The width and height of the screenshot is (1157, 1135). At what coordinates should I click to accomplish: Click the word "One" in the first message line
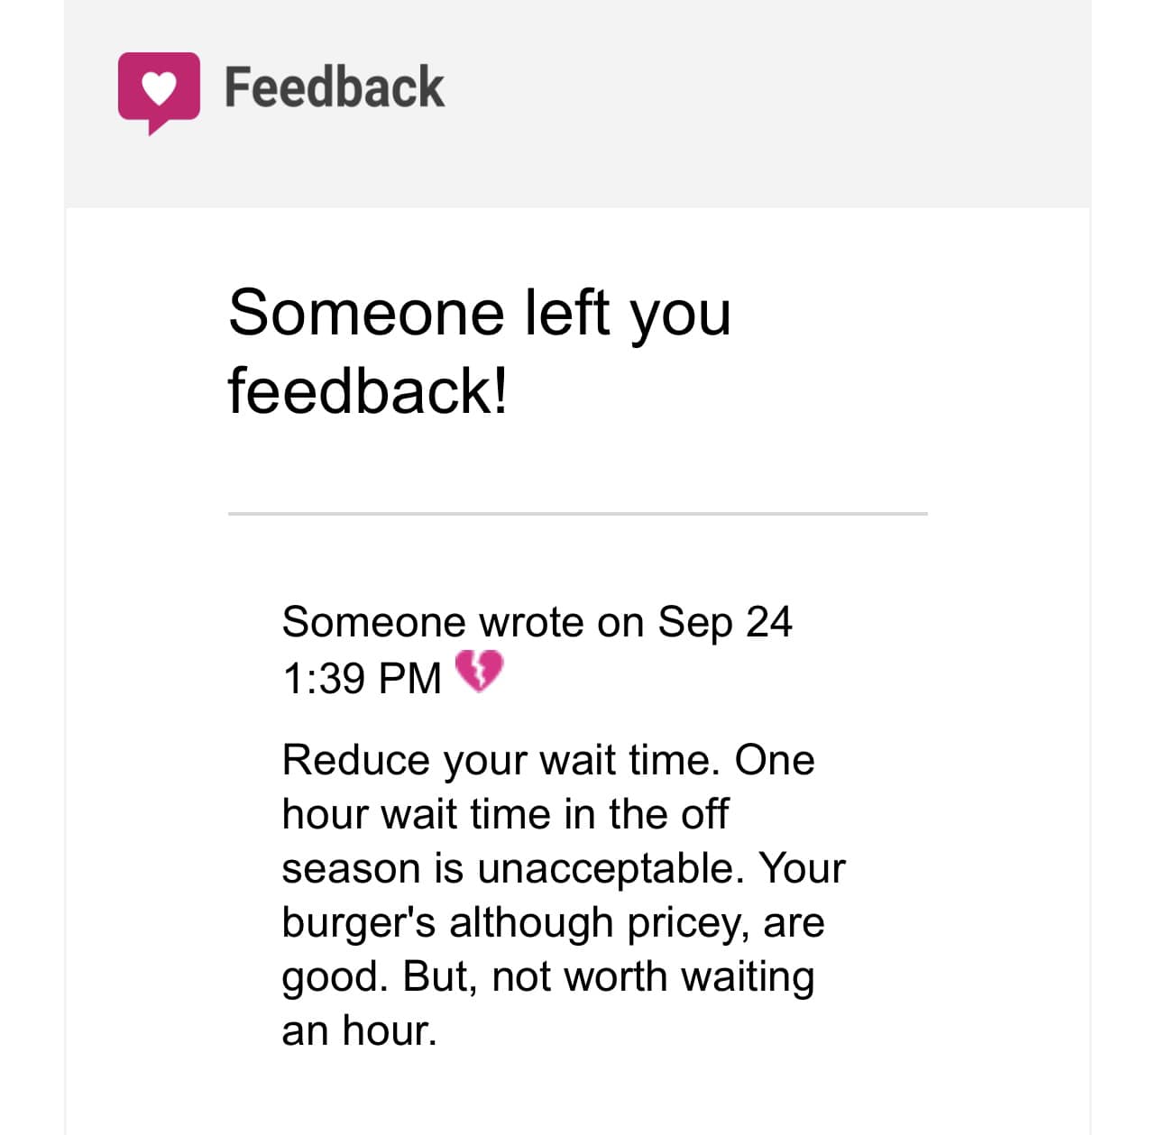click(x=774, y=760)
